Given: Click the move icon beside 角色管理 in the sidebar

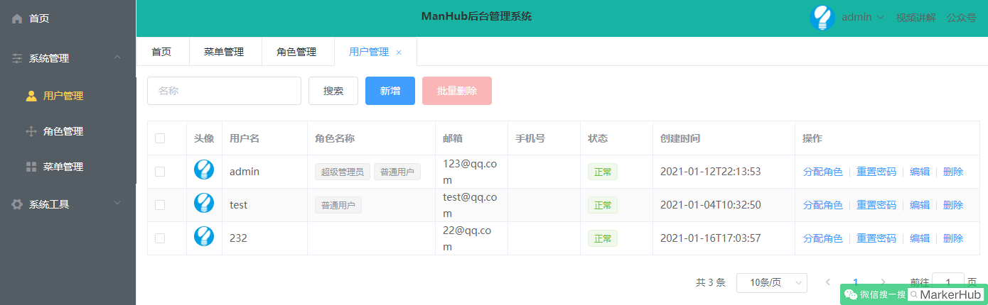Looking at the screenshot, I should 31,131.
